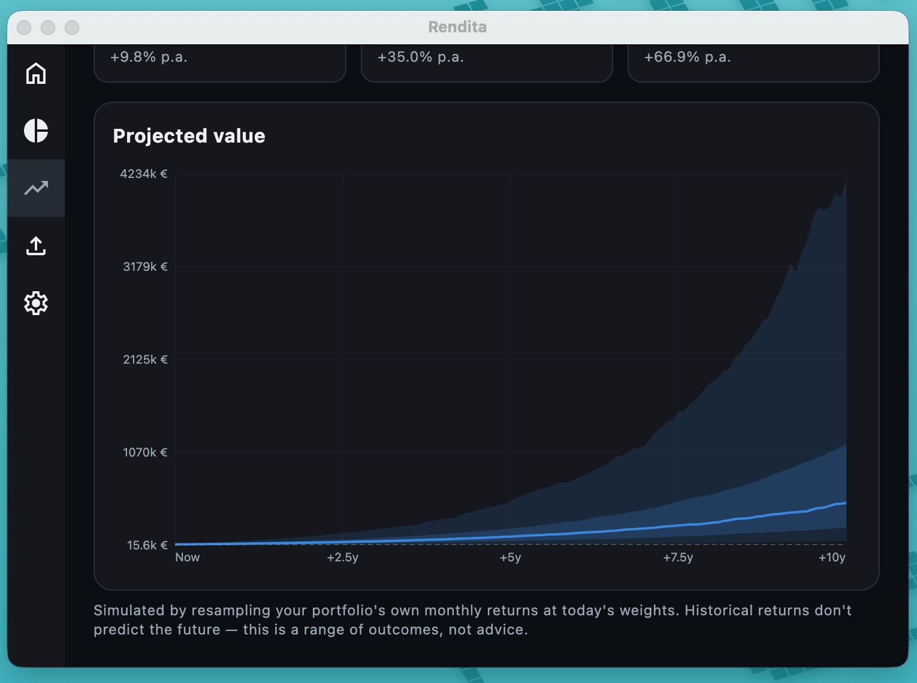This screenshot has height=683, width=917.
Task: Click the "3179k €" y-axis label
Action: pos(145,267)
